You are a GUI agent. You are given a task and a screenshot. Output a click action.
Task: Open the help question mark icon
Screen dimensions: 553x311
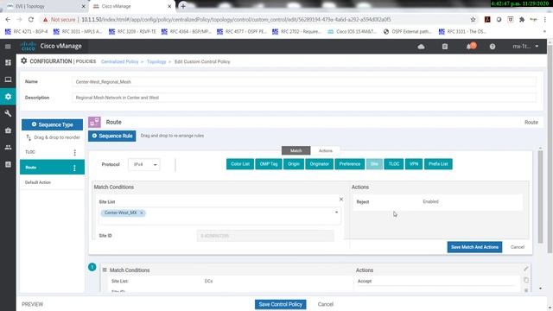(x=493, y=47)
